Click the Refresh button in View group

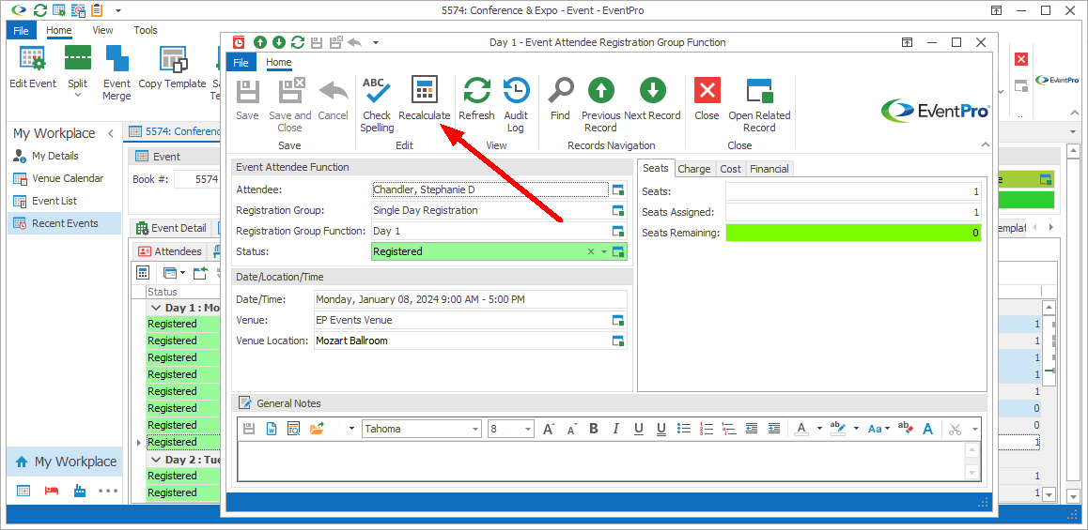(x=476, y=98)
